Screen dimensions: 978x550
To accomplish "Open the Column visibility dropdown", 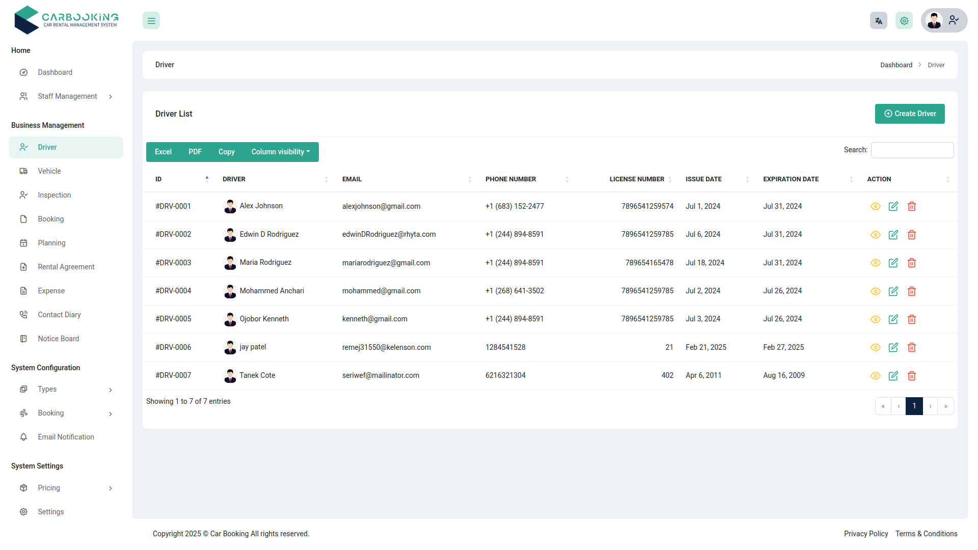I will [x=280, y=152].
